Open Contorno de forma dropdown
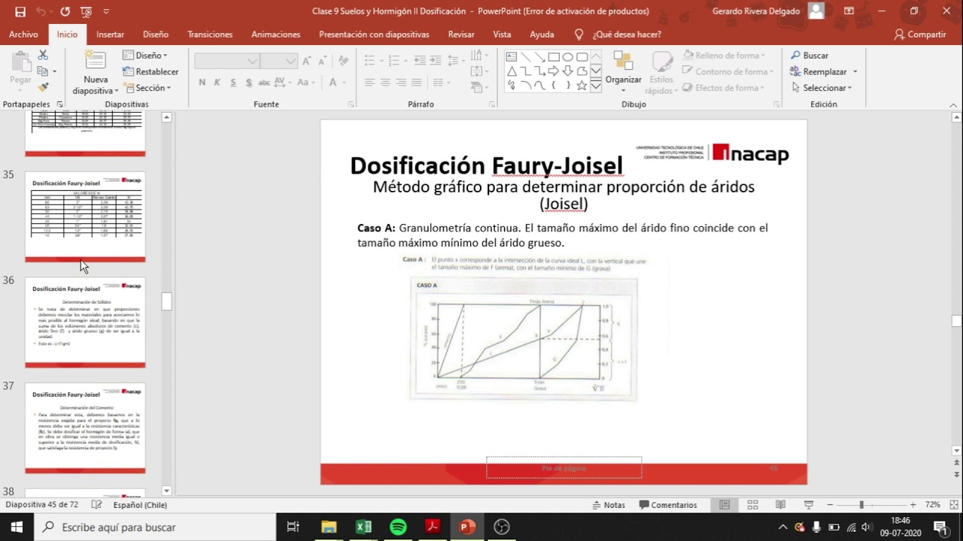 (x=728, y=71)
